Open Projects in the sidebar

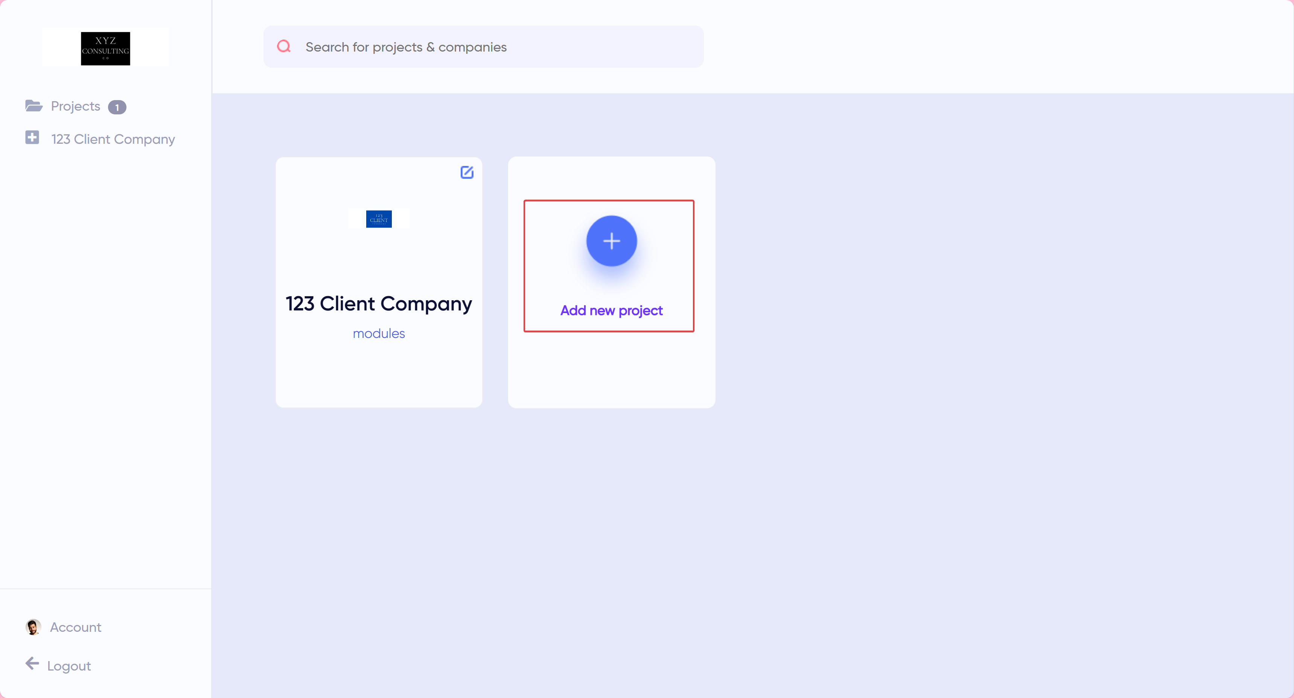coord(75,106)
